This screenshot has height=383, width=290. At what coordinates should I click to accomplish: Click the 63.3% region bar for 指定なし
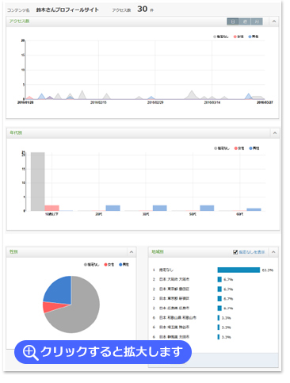tap(238, 270)
